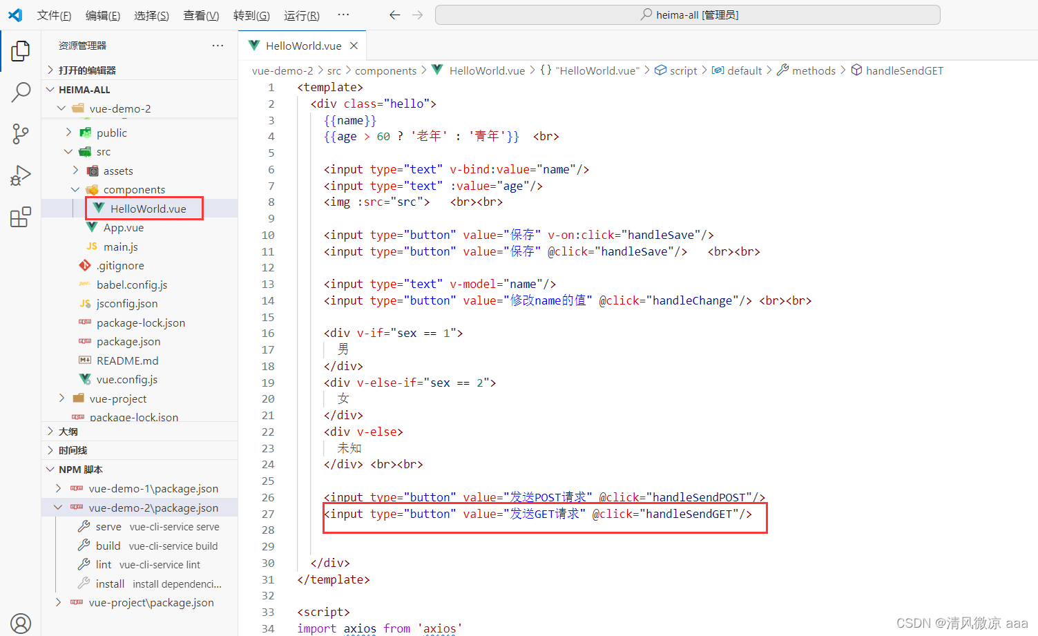
Task: Click default in the breadcrumb
Action: 737,70
